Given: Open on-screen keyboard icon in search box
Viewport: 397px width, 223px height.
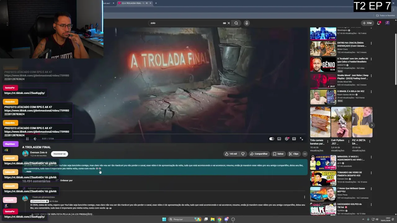Looking at the screenshot, I should pos(224,23).
